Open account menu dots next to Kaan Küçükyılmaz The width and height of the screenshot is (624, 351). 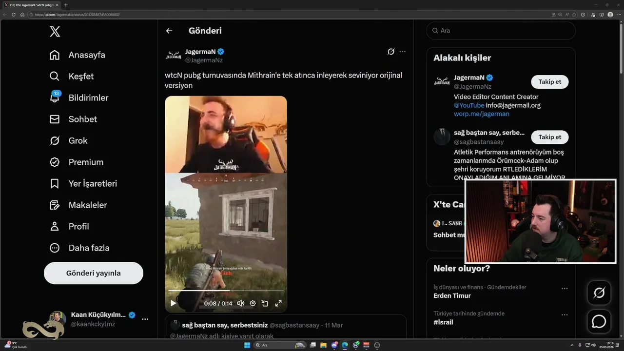coord(145,319)
